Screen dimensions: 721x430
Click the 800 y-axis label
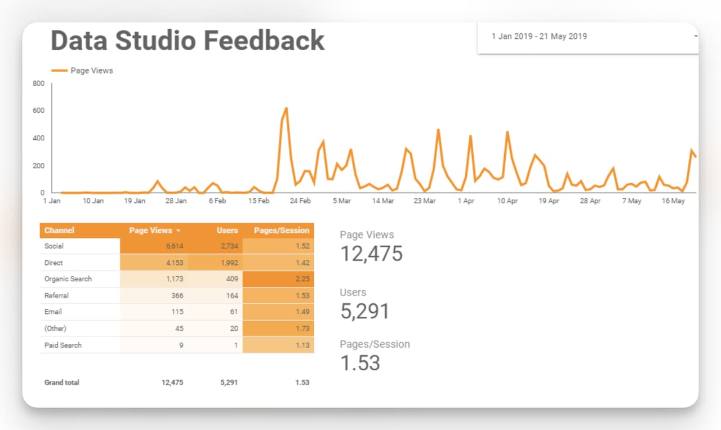38,83
